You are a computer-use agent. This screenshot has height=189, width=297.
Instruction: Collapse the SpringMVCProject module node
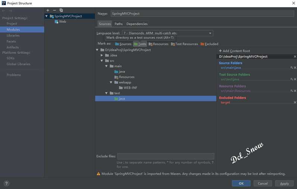[x=46, y=16]
